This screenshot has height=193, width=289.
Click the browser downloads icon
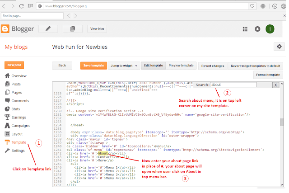[x=275, y=6]
